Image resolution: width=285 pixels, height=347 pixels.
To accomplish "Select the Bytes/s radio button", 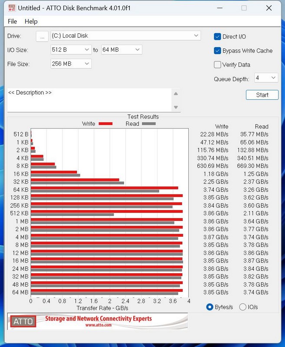I will click(210, 307).
